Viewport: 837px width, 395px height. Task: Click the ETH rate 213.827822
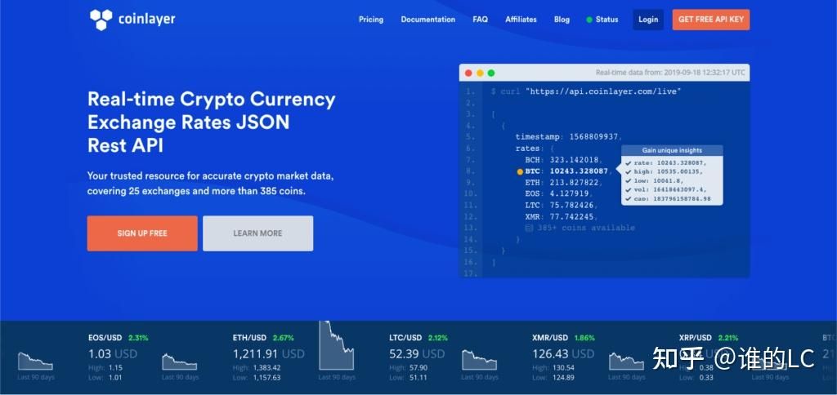574,182
